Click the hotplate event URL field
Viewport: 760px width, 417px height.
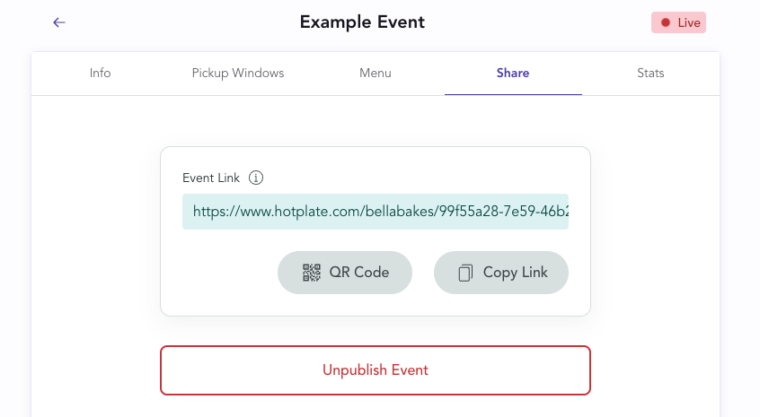[376, 212]
